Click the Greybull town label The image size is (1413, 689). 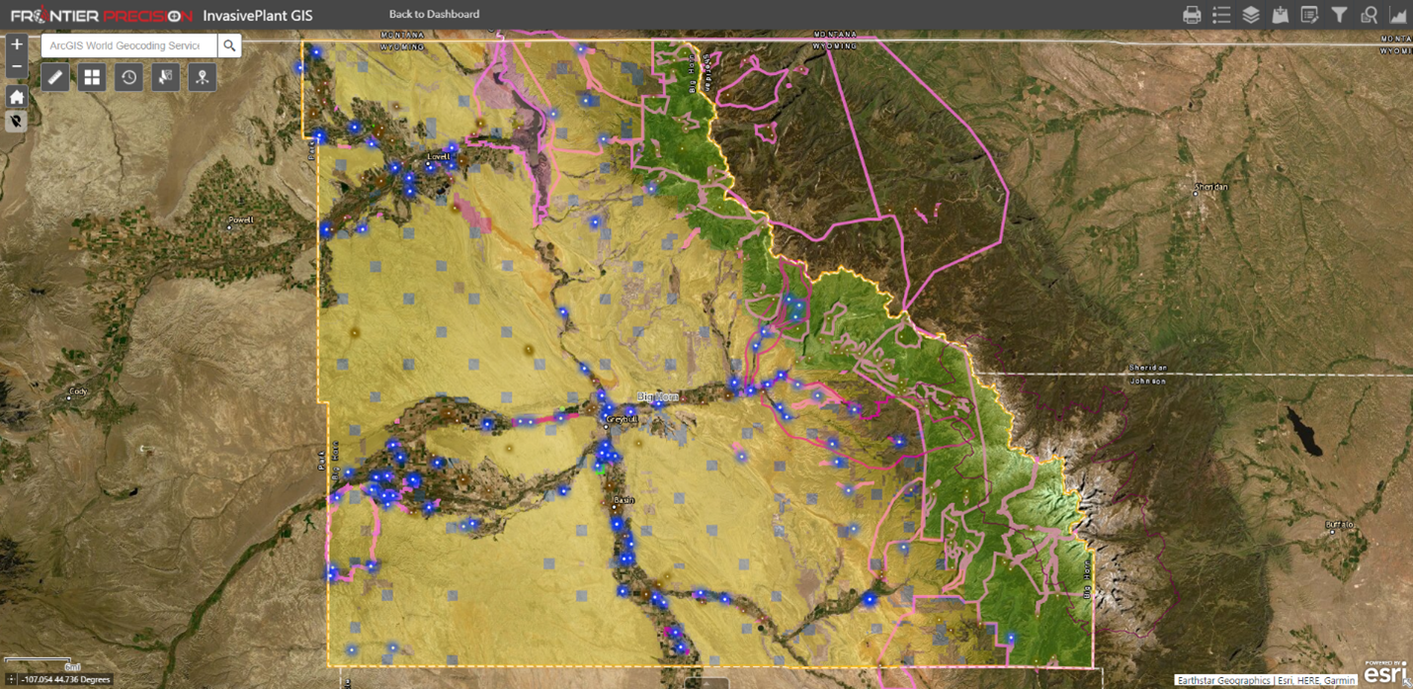click(x=623, y=419)
